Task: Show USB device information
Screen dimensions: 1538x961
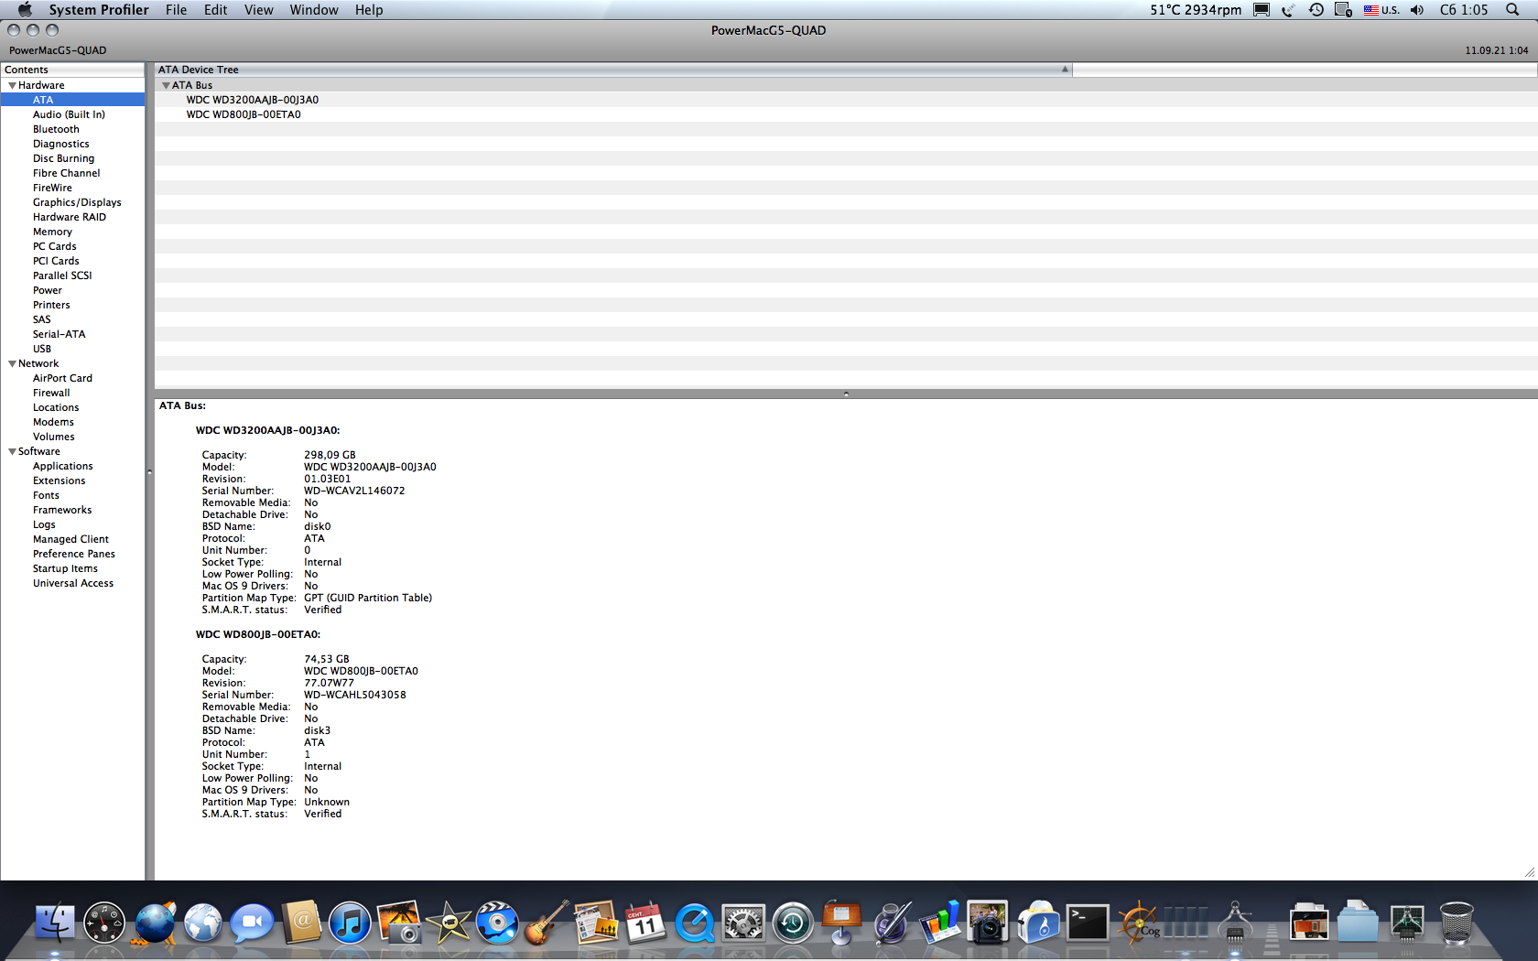Action: [42, 349]
